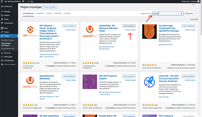Switch to the Empfohlen tab

[58, 13]
